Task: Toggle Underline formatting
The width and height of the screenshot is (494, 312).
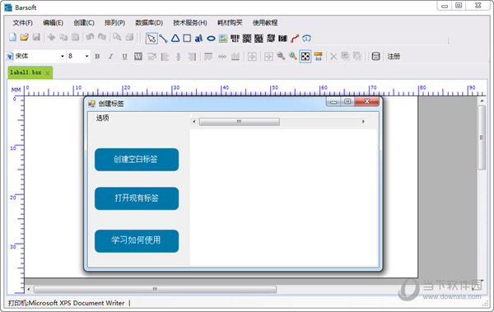Action: coord(124,57)
